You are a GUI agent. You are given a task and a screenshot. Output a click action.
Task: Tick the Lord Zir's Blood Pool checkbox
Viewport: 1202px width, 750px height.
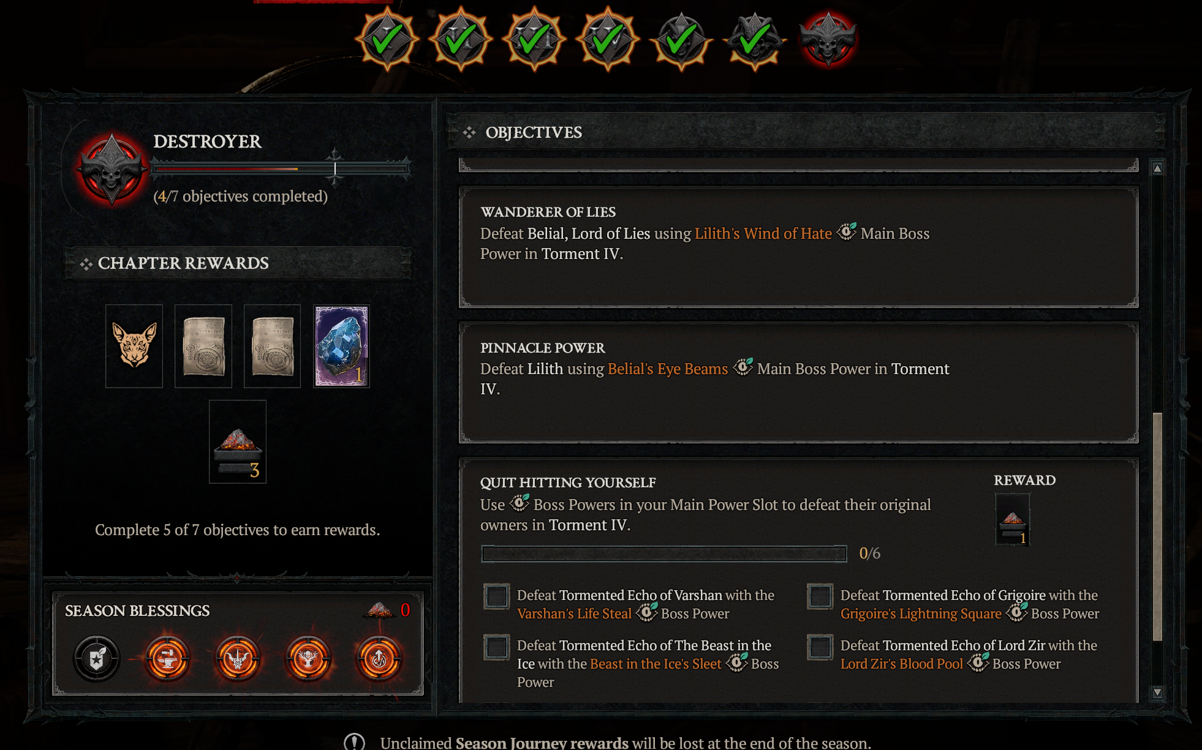820,647
